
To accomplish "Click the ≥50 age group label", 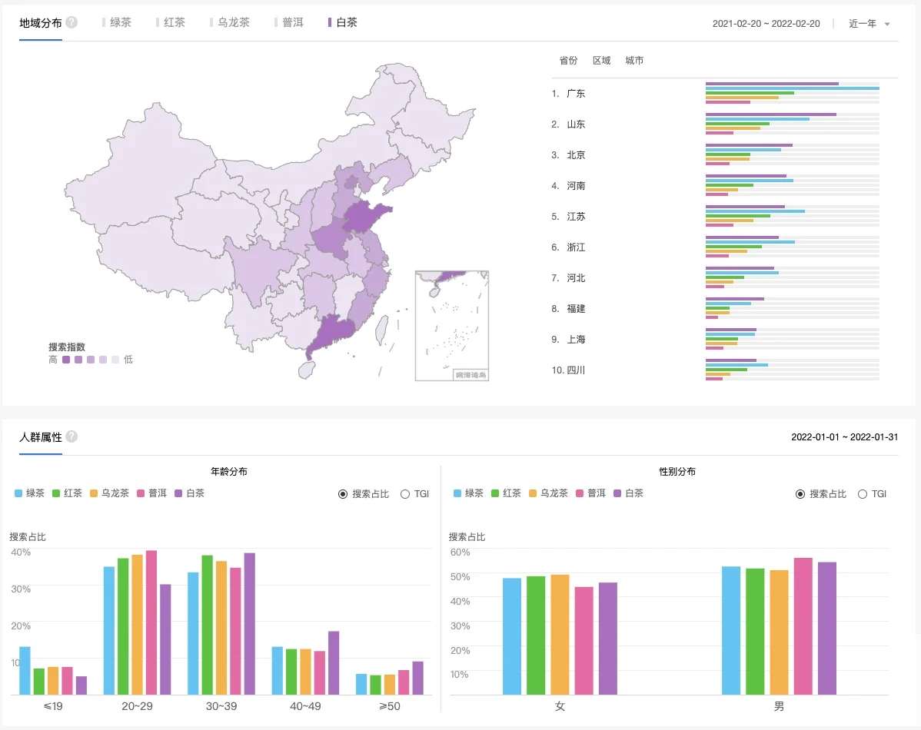I will click(390, 706).
